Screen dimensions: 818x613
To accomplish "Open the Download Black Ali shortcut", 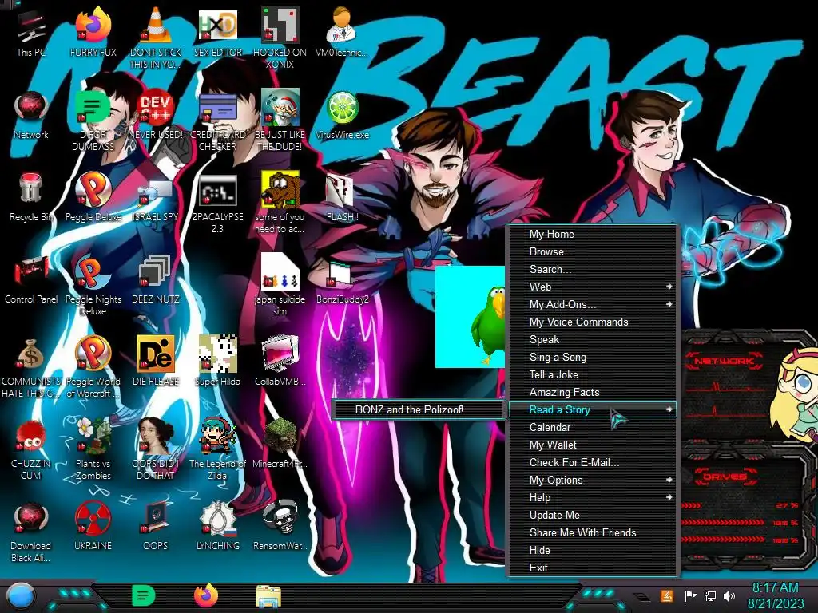I will tap(31, 532).
